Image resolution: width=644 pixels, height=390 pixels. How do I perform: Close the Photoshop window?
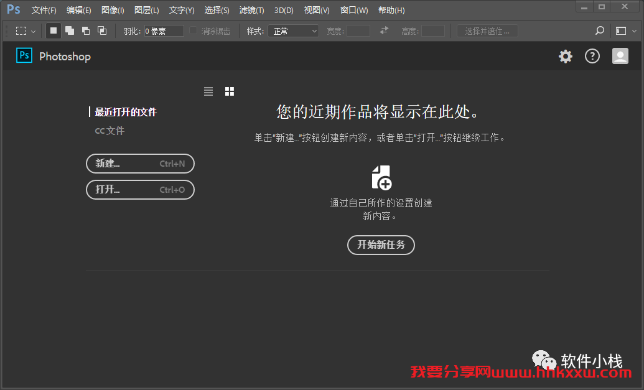point(625,6)
